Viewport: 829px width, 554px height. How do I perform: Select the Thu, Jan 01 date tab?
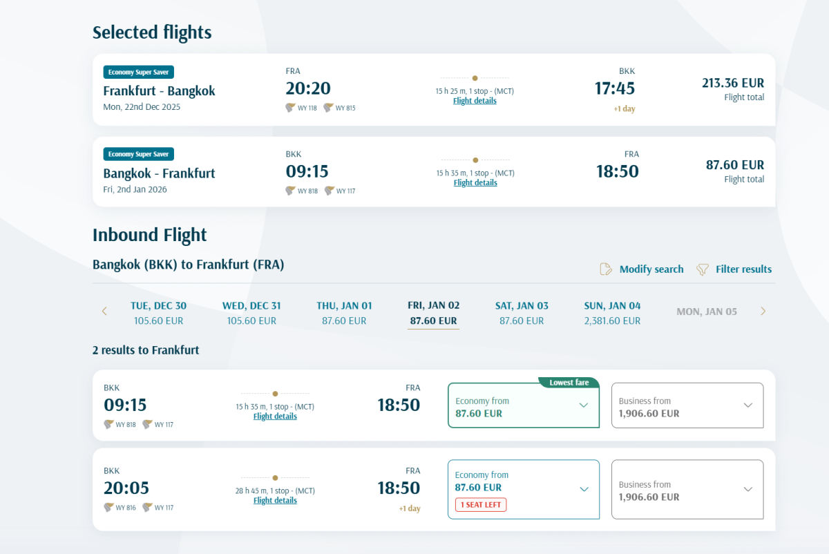click(344, 312)
